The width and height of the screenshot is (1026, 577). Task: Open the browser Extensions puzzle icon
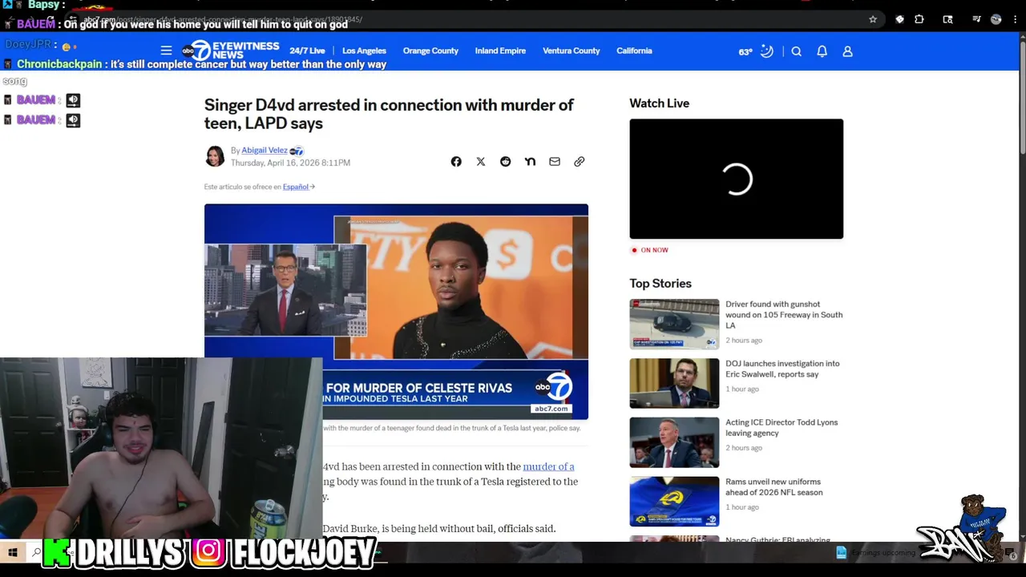(x=919, y=19)
